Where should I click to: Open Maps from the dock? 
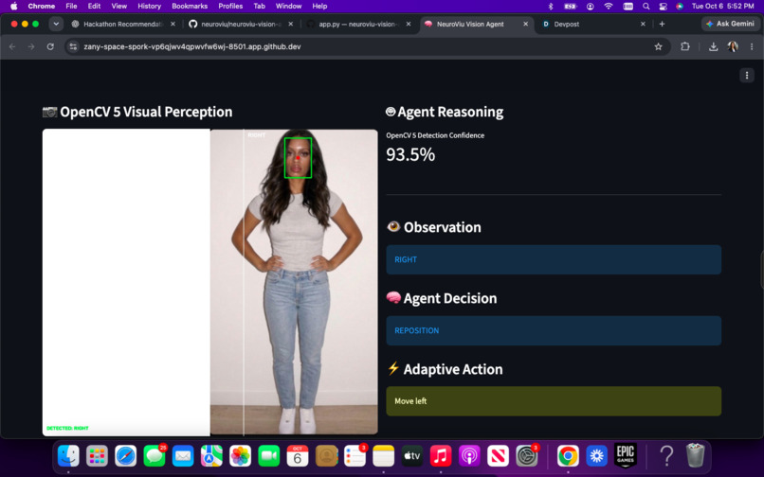coord(211,456)
